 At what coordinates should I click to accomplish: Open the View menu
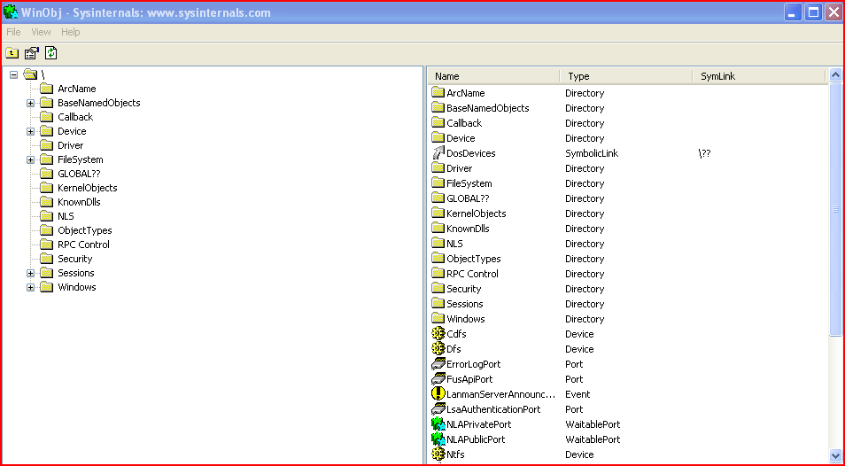tap(41, 32)
